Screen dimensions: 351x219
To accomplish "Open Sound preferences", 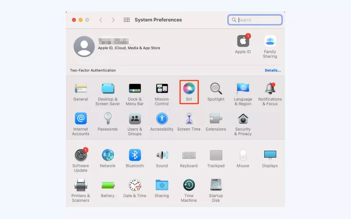I will tap(162, 158).
